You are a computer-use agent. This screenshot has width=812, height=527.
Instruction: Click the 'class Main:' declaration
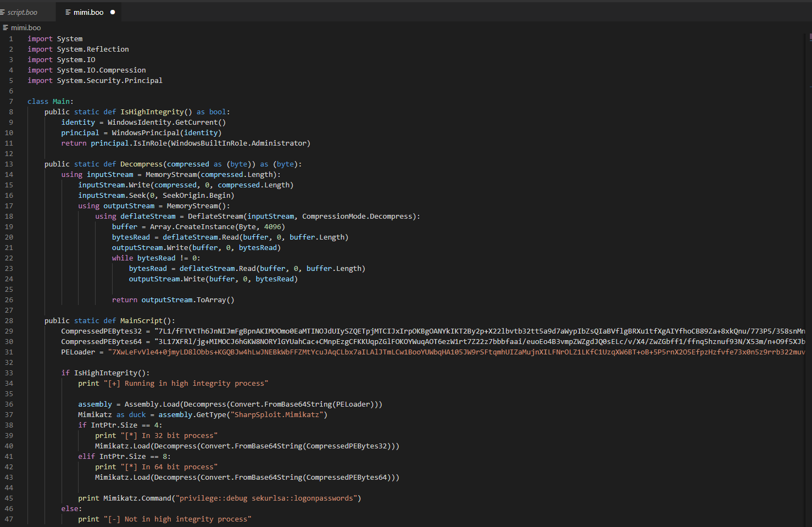click(x=51, y=102)
